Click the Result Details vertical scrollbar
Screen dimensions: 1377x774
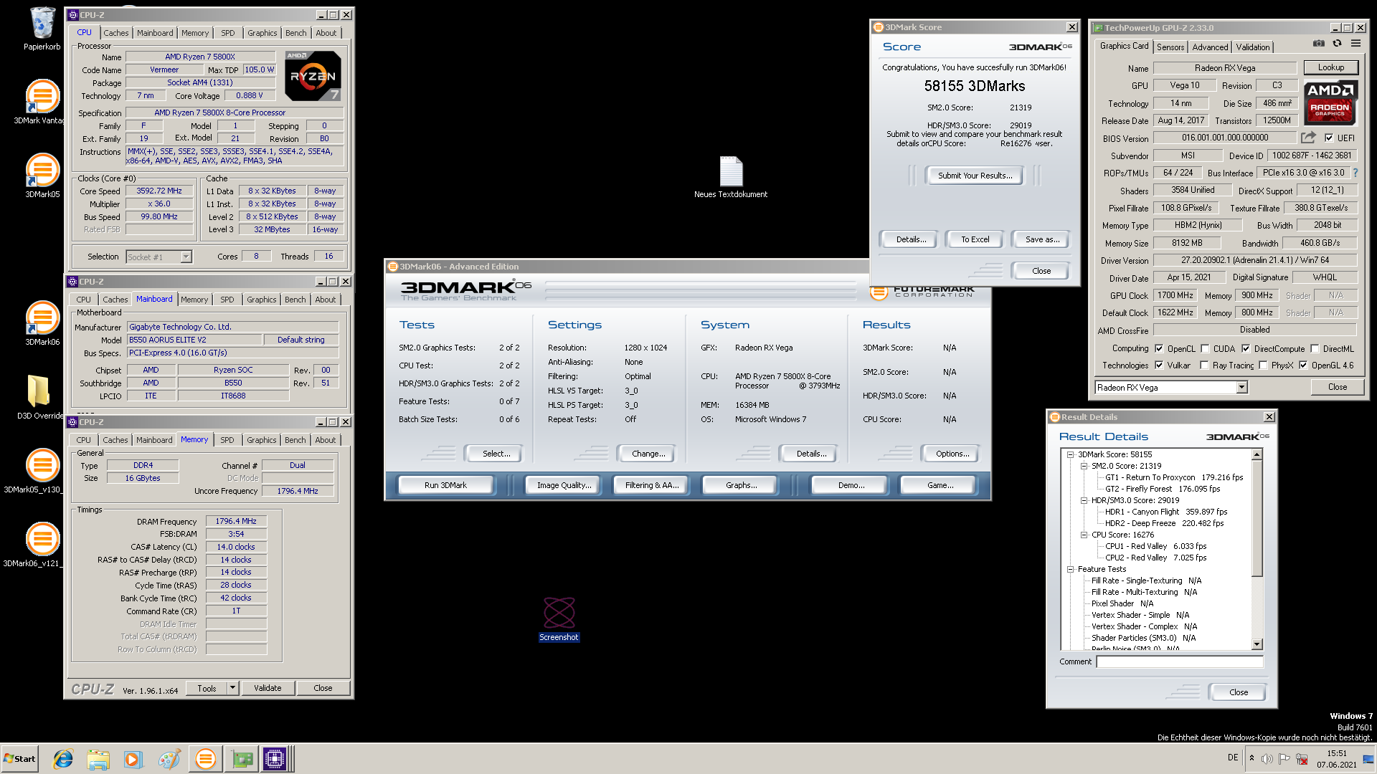(1257, 549)
